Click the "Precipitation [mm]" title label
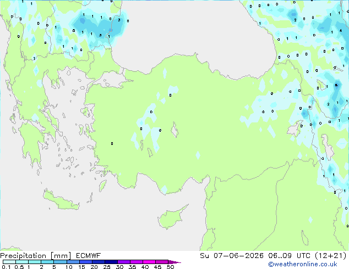349x269 pixels. (36, 256)
